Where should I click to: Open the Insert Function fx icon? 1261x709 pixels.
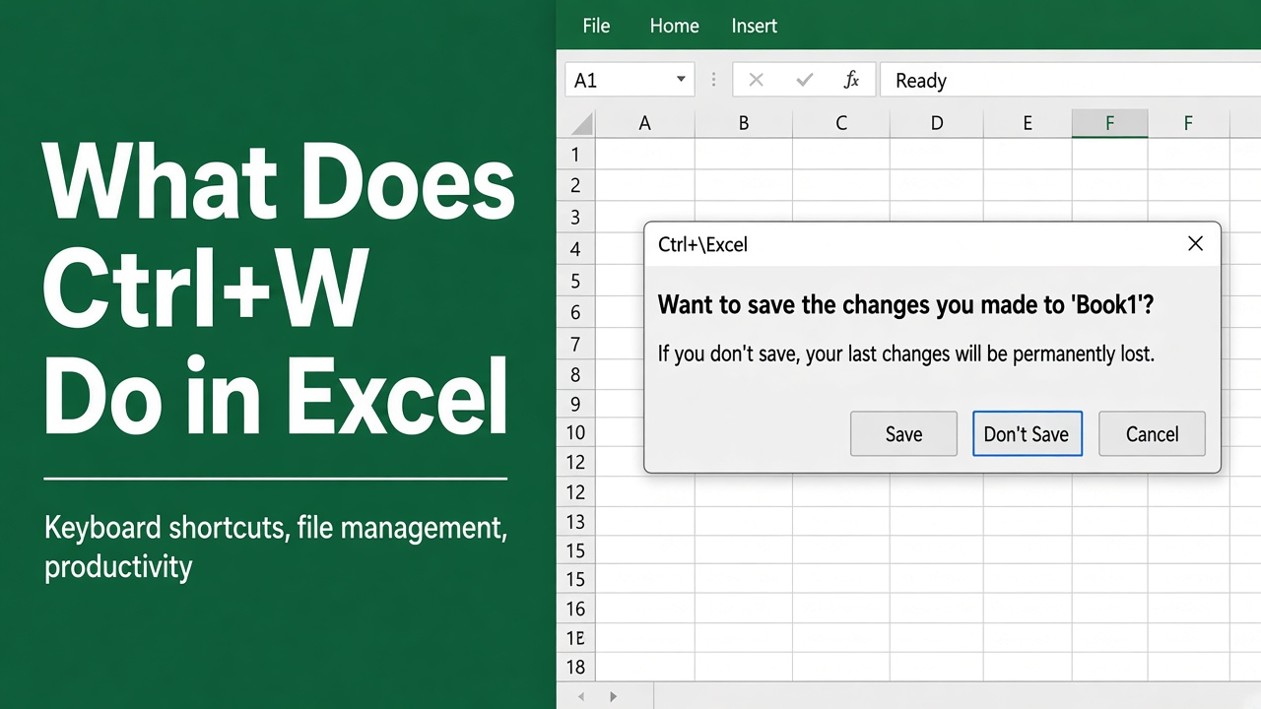coord(852,80)
